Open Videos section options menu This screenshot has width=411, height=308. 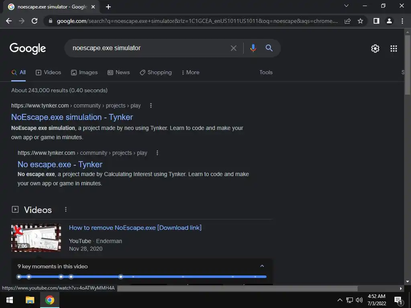[66, 209]
